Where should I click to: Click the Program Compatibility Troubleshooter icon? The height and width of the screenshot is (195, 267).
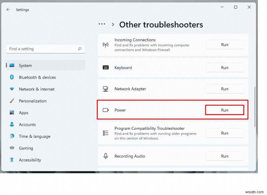[106, 133]
